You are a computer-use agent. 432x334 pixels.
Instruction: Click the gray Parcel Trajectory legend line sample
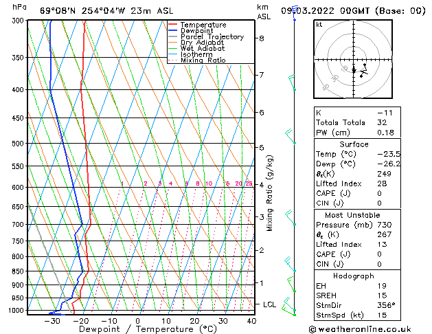click(172, 36)
